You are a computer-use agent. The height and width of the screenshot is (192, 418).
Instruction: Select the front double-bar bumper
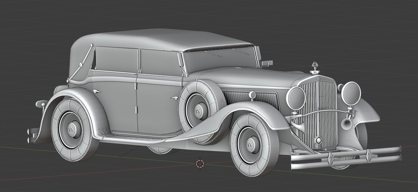click(x=346, y=157)
